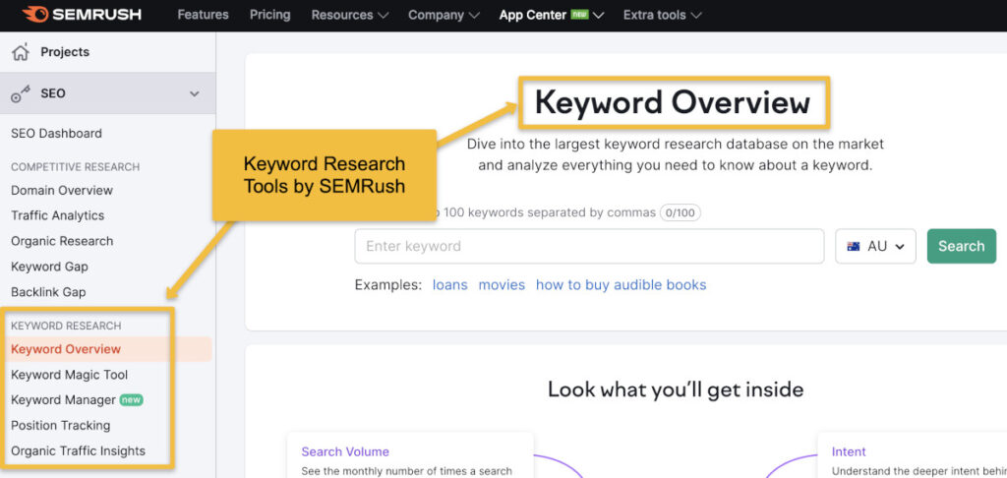Expand the Company dropdown
The height and width of the screenshot is (478, 1007).
tap(444, 15)
